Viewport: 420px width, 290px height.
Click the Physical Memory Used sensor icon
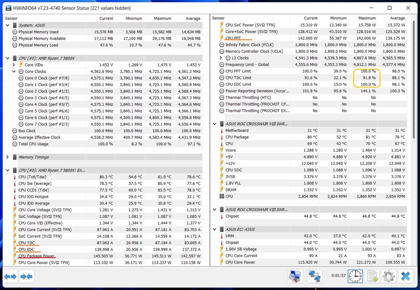point(15,32)
